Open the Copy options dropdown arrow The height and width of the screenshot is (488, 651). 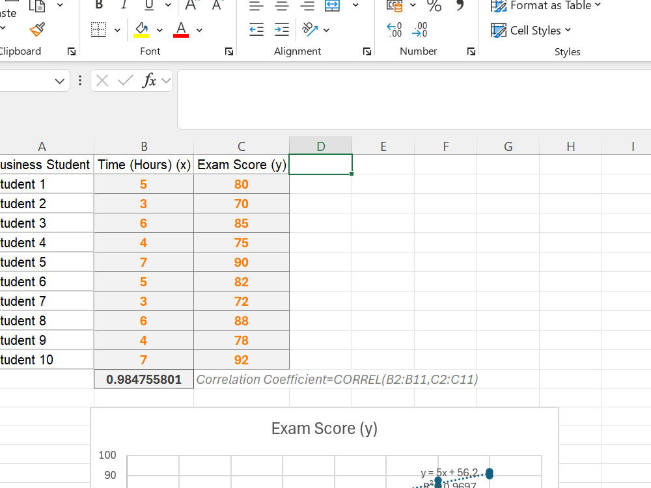[x=60, y=5]
